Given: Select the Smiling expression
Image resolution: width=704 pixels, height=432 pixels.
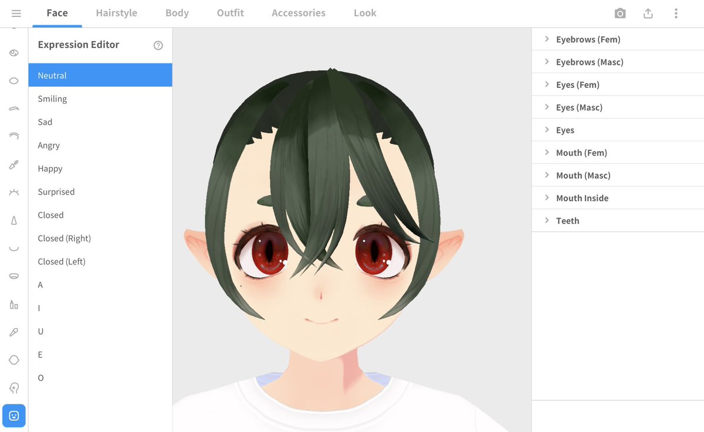Looking at the screenshot, I should (100, 98).
